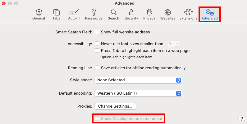Image resolution: width=247 pixels, height=124 pixels.
Task: Open help with the question mark button
Action: [x=242, y=119]
